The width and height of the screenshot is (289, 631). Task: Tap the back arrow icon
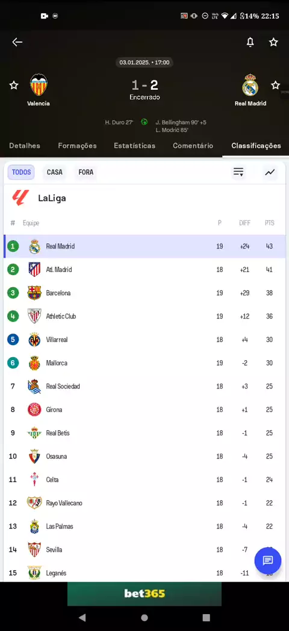17,42
